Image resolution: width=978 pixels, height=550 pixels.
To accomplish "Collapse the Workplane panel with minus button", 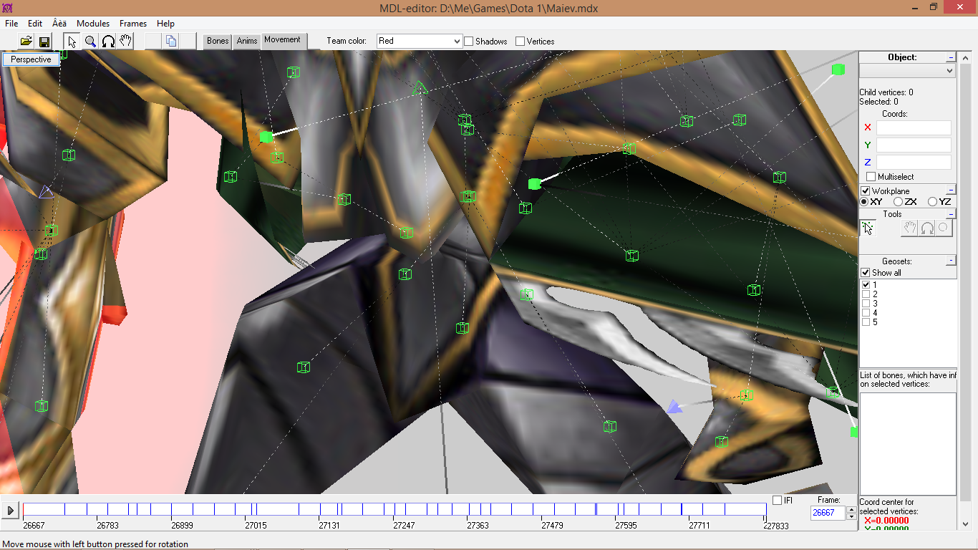I will tap(951, 190).
